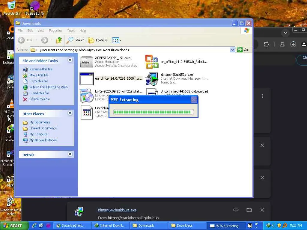Click the idman642build52a.exe link in browser downloads
The height and width of the screenshot is (230, 307).
coord(117,210)
